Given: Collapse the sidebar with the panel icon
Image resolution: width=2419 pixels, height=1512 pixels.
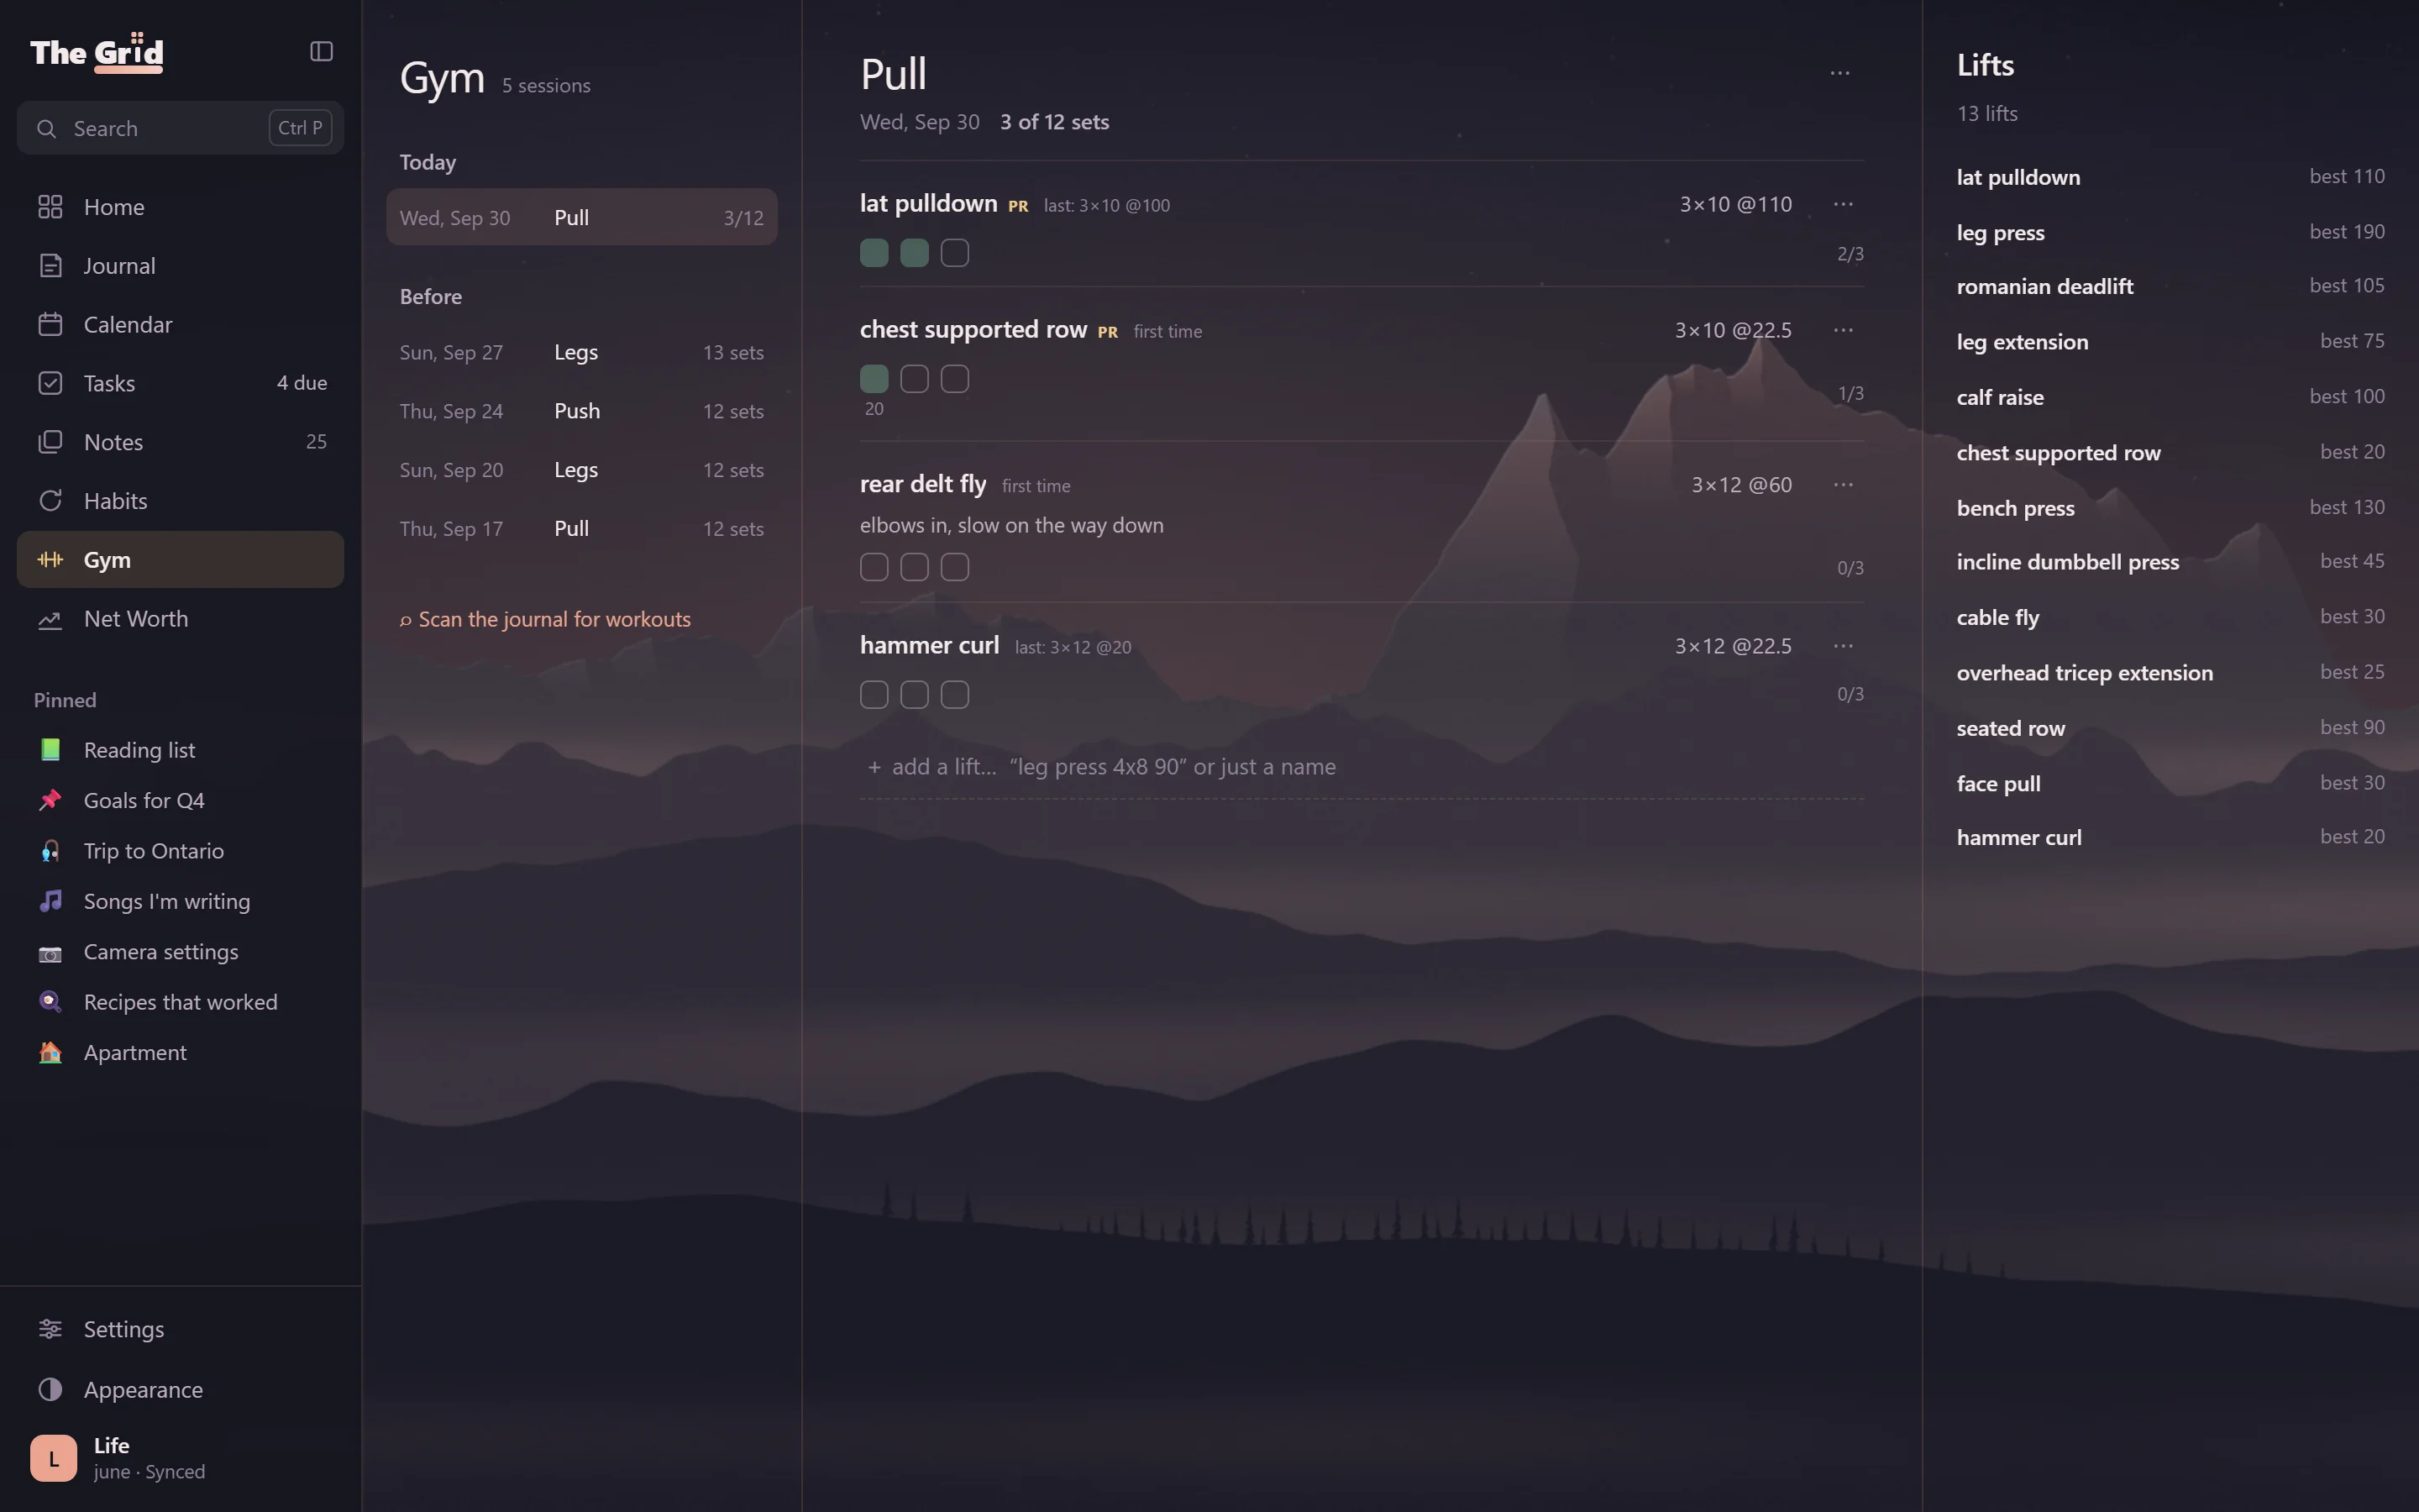Looking at the screenshot, I should [321, 51].
